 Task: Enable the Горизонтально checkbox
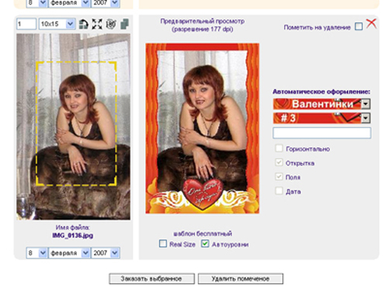(x=279, y=148)
